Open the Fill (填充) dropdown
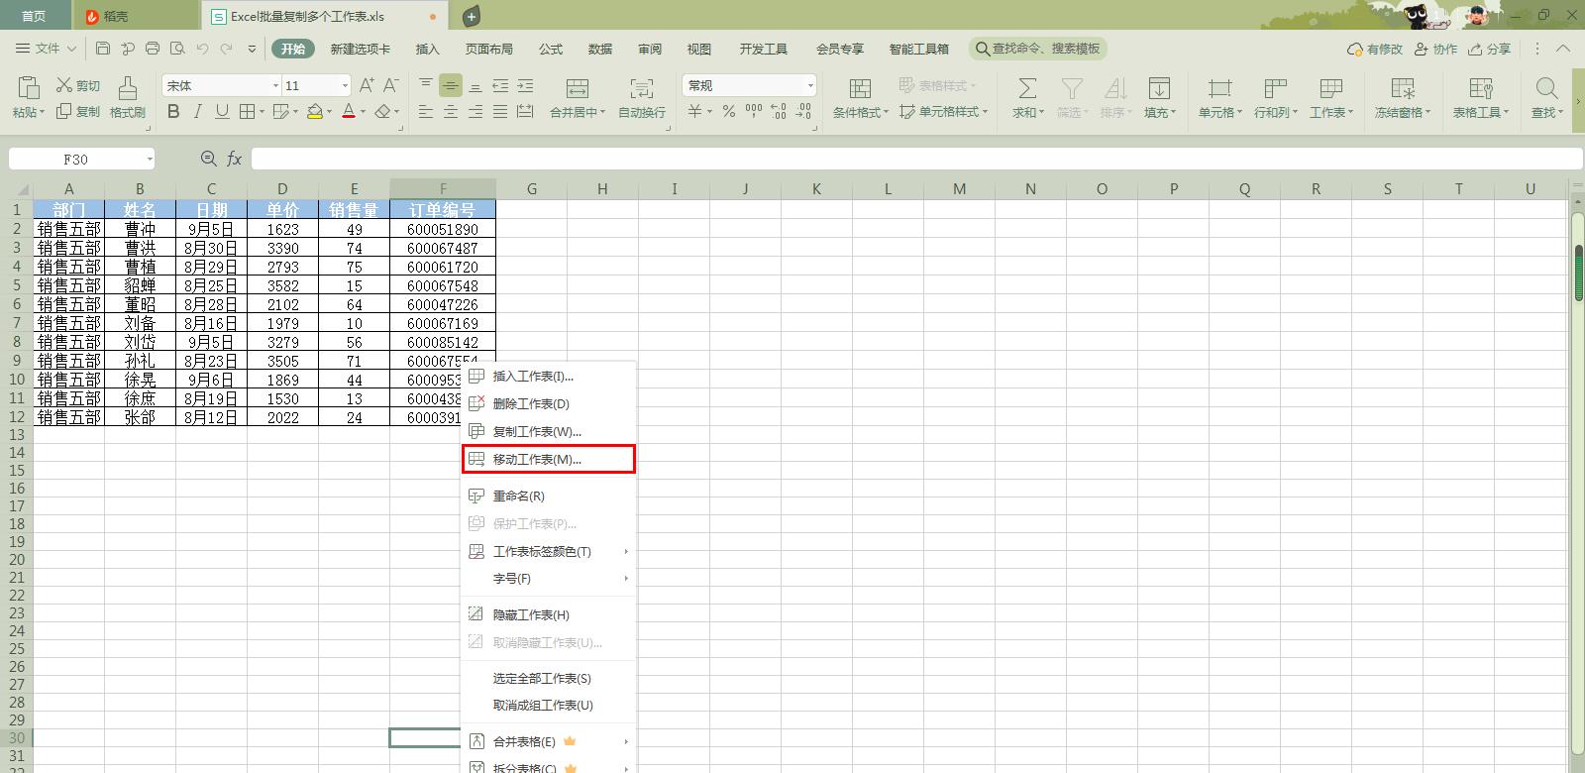This screenshot has height=773, width=1585. point(1159,97)
